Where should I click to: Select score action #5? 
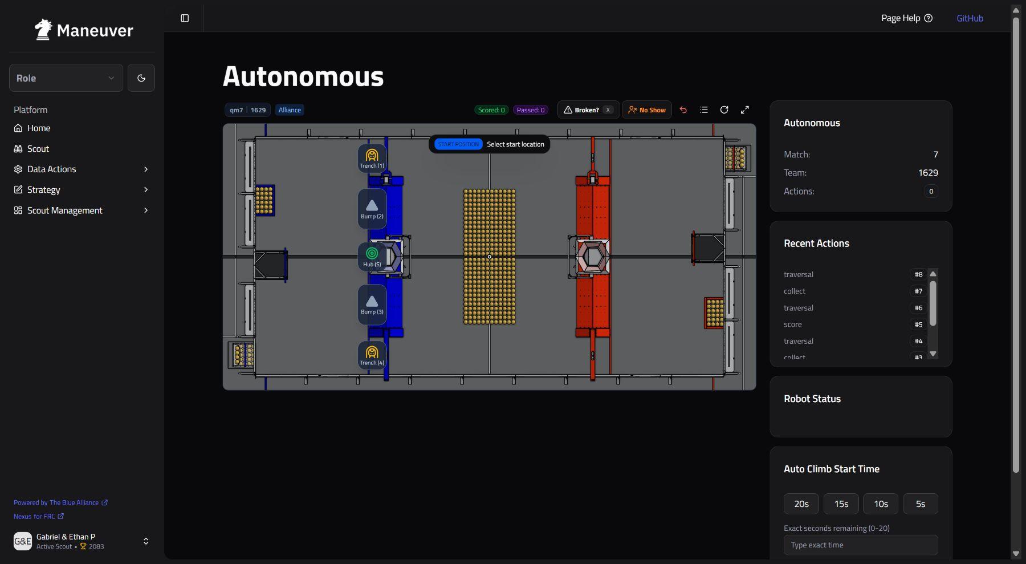tap(854, 324)
